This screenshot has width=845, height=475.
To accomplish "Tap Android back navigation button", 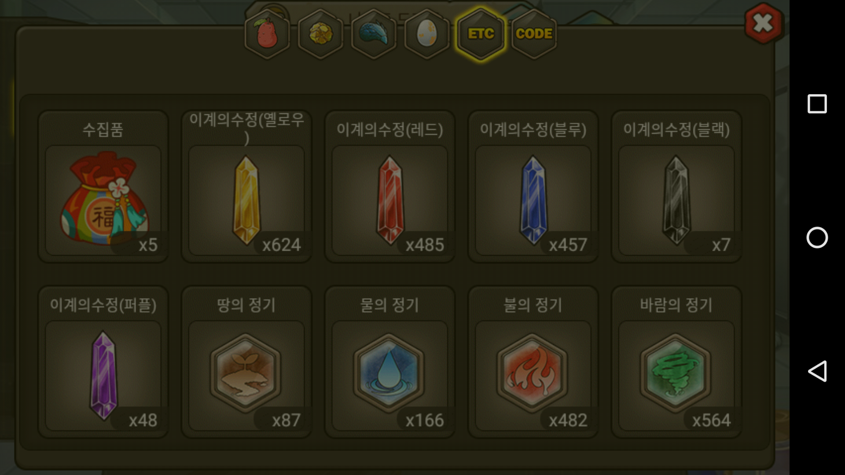I will coord(817,371).
